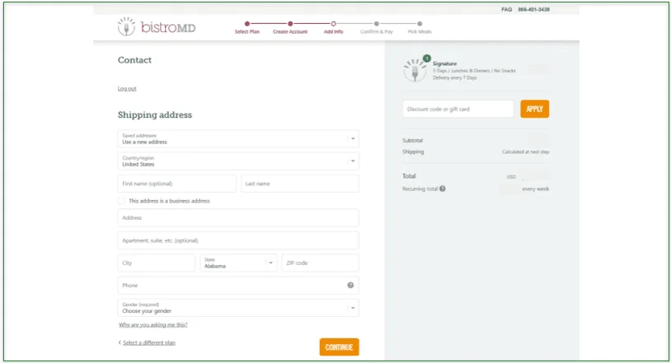The image size is (671, 363).
Task: Click the Phone field help icon
Action: pos(350,285)
